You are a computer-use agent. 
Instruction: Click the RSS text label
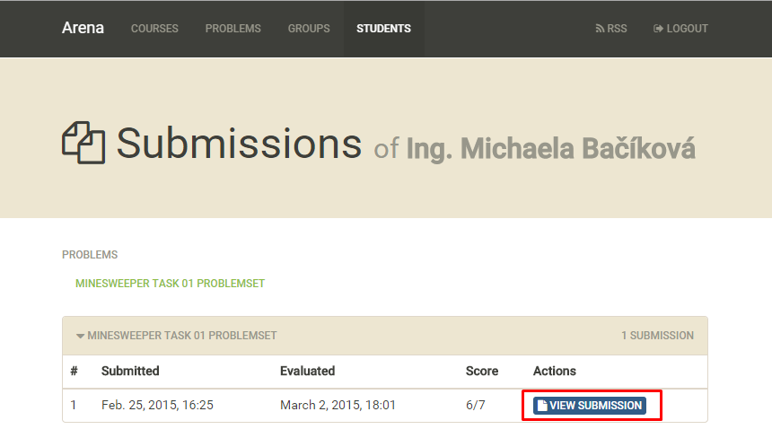pyautogui.click(x=617, y=29)
